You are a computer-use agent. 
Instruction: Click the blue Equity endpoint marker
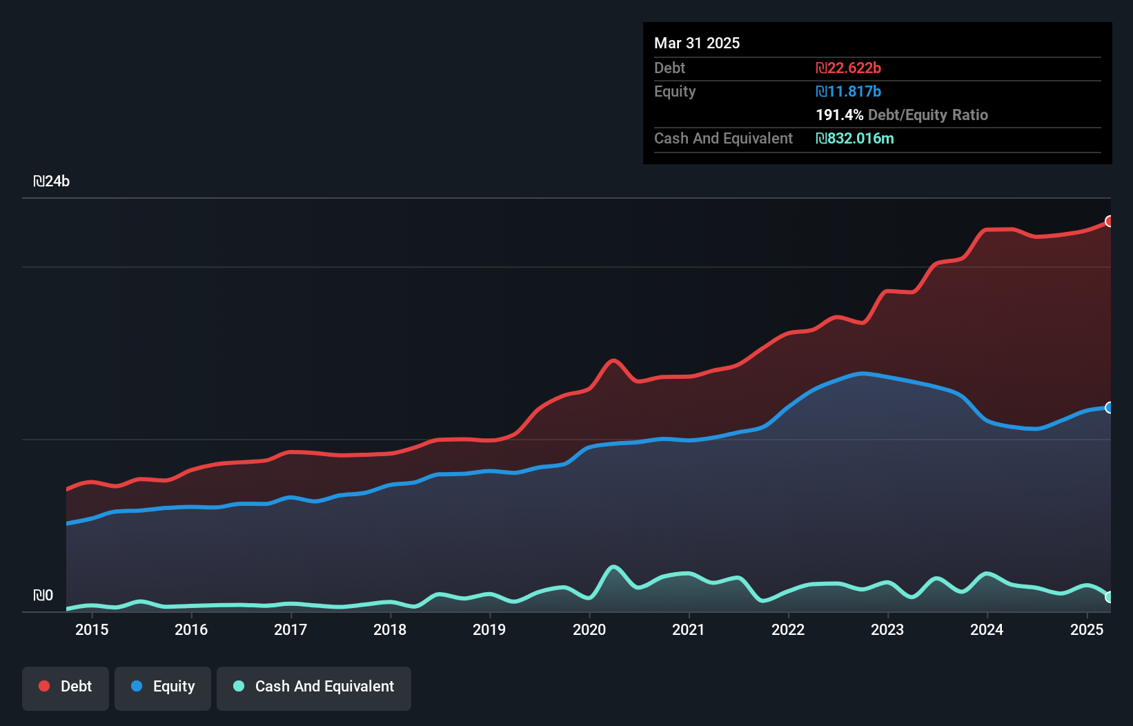click(x=1110, y=408)
